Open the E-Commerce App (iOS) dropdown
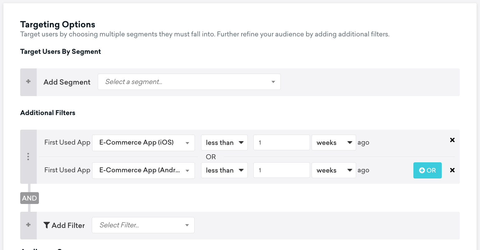Screen dimensions: 480x250 pos(144,143)
